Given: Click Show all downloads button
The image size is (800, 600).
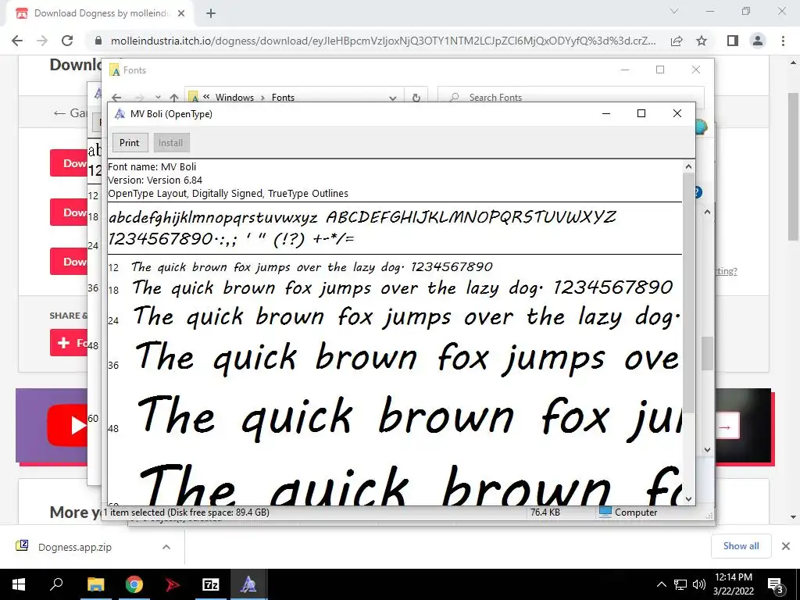Looking at the screenshot, I should (x=741, y=546).
